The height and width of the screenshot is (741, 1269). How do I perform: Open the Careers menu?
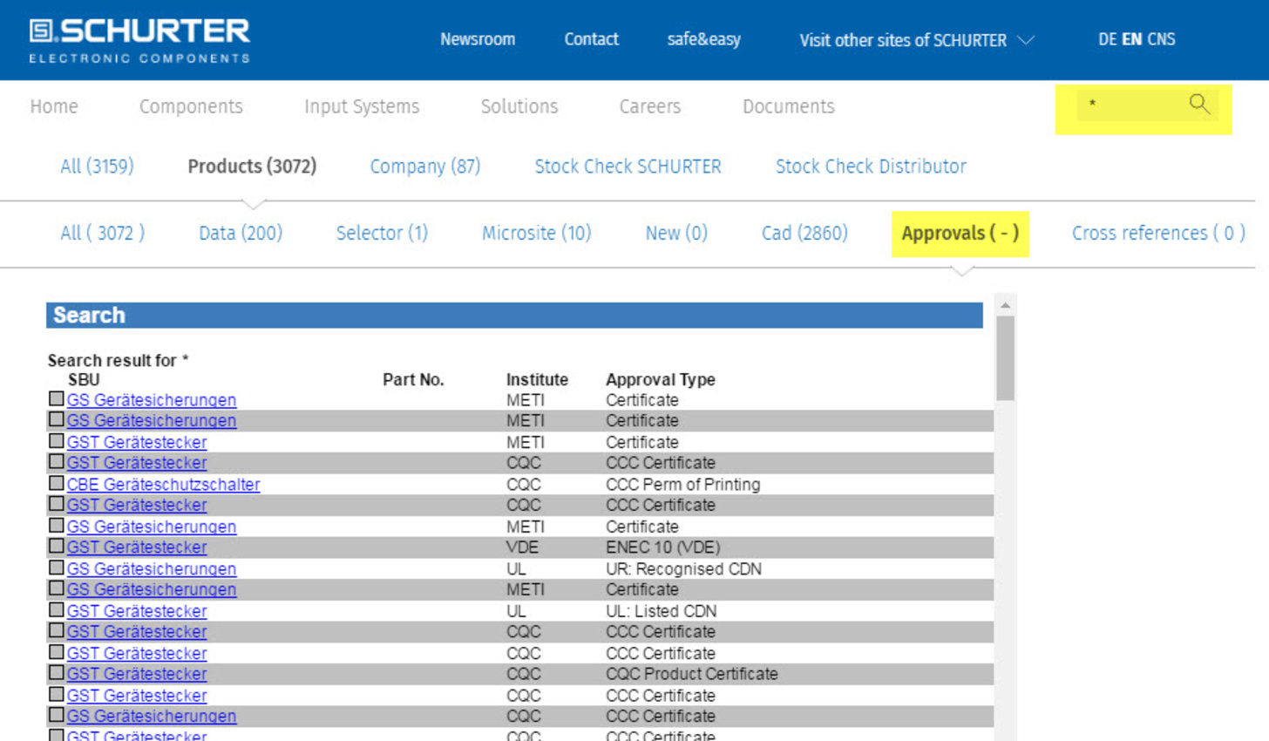650,106
